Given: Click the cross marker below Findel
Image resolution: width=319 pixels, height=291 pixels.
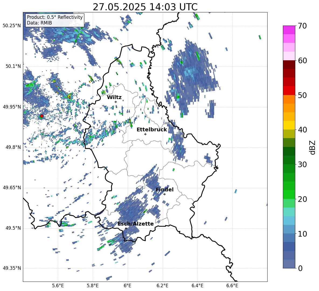Looking at the screenshot, I should [164, 194].
